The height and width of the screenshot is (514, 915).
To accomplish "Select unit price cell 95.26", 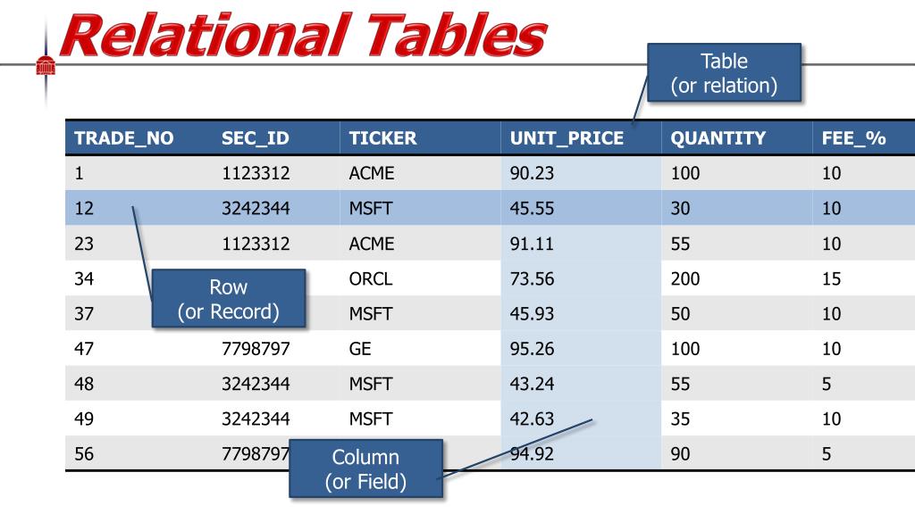I will pyautogui.click(x=532, y=349).
